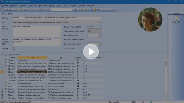Open the Soubor menu
Image resolution: width=184 pixels, height=103 pixels.
5,6
